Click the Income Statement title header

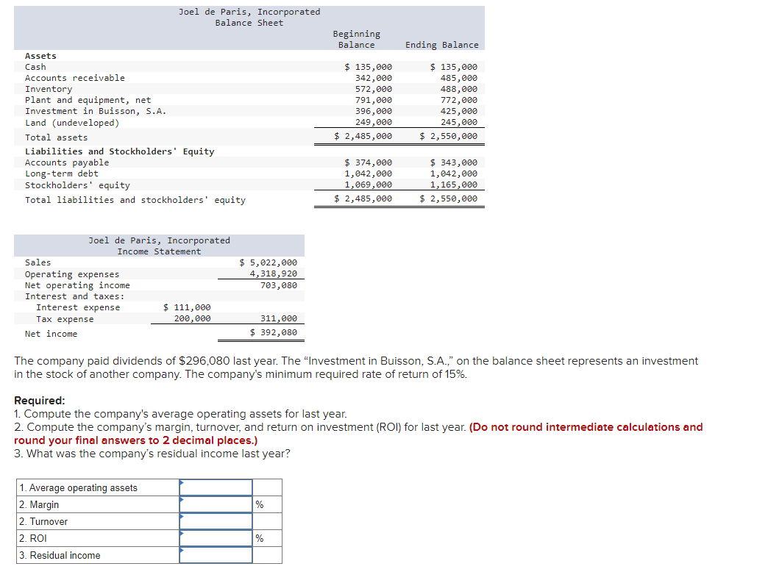click(x=160, y=246)
